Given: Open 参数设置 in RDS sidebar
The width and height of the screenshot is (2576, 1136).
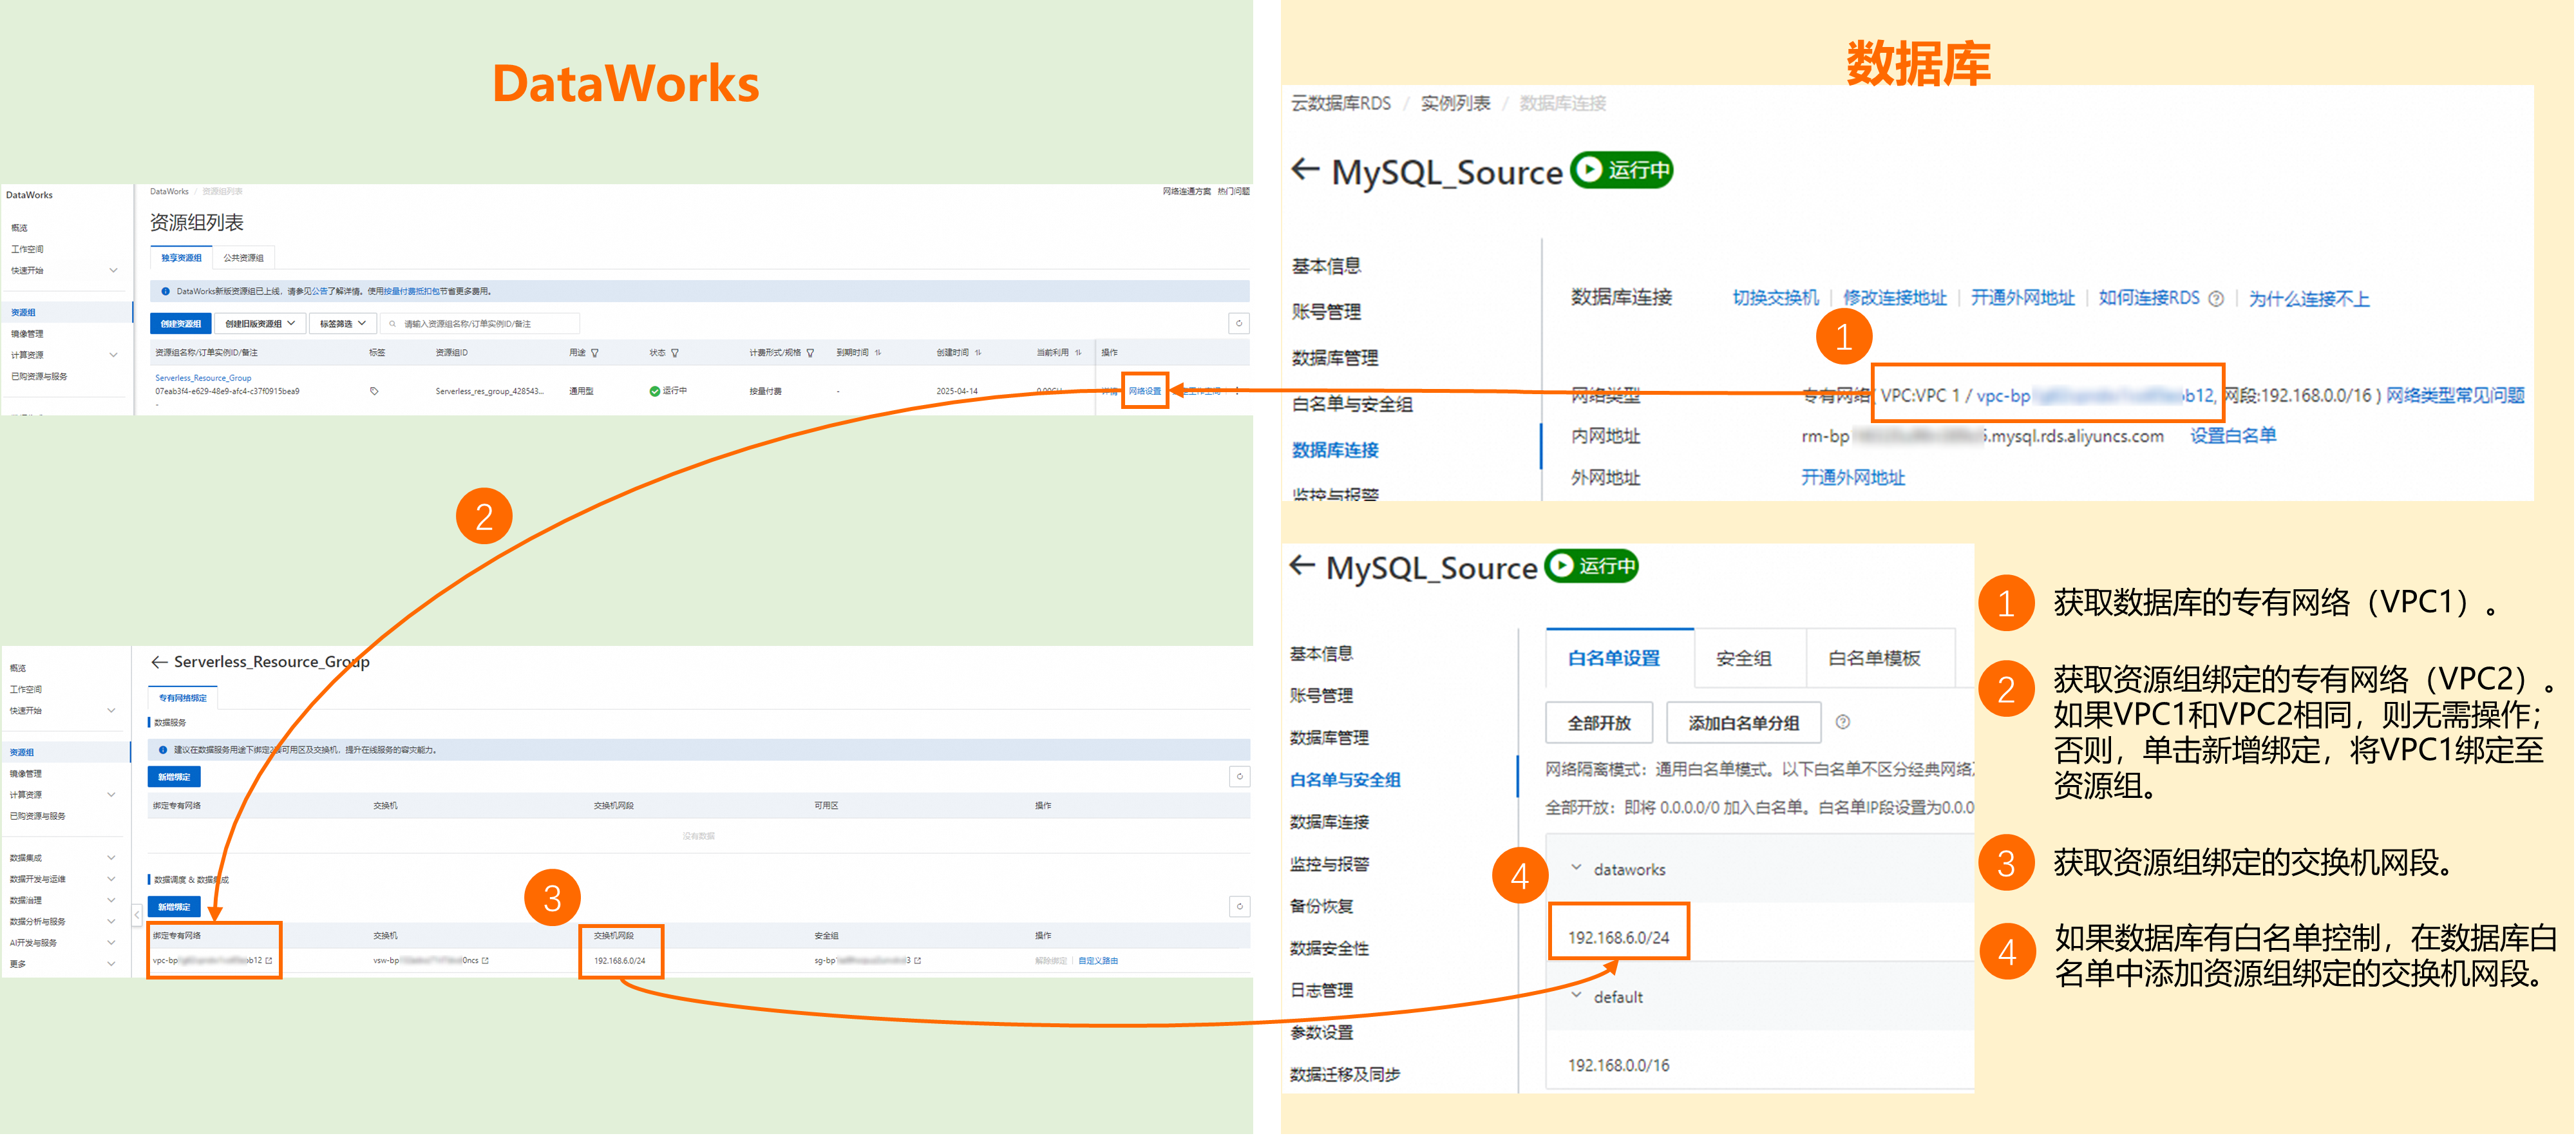Looking at the screenshot, I should click(x=1321, y=1032).
